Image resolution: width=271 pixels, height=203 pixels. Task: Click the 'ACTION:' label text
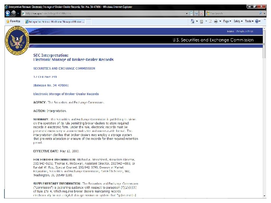40,111
